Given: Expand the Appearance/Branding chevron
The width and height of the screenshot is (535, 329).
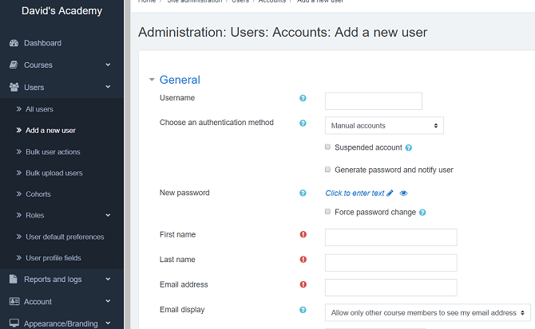Looking at the screenshot, I should pos(108,323).
